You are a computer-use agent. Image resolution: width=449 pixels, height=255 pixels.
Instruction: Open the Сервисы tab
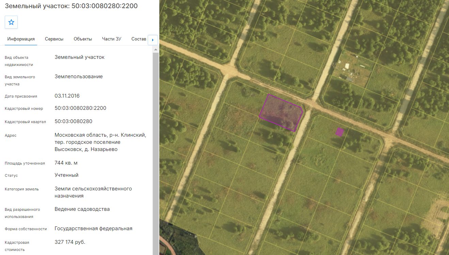[x=54, y=39]
